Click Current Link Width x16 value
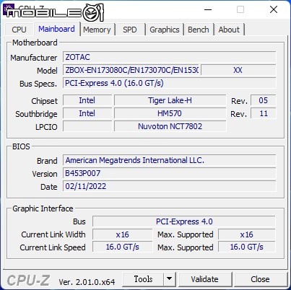 click(x=123, y=234)
